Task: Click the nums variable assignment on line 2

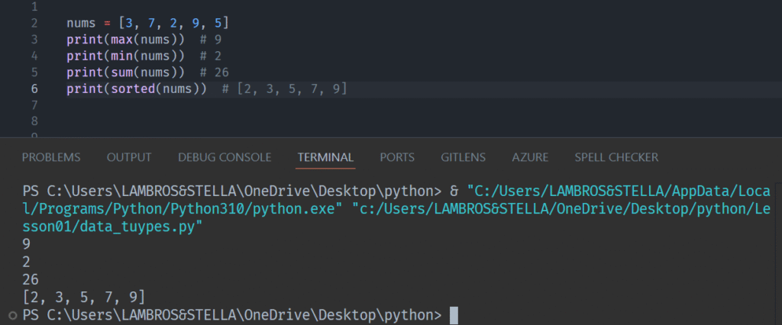Action: (82, 23)
